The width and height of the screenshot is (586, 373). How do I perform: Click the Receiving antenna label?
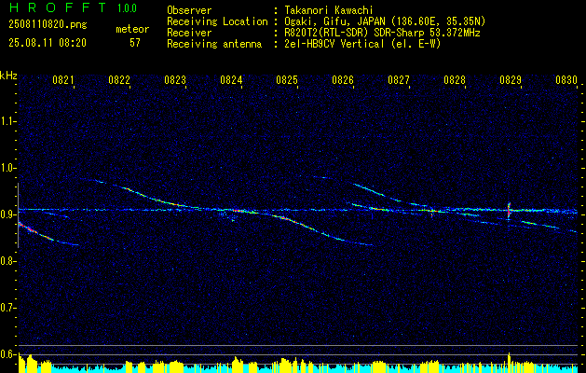pyautogui.click(x=214, y=44)
